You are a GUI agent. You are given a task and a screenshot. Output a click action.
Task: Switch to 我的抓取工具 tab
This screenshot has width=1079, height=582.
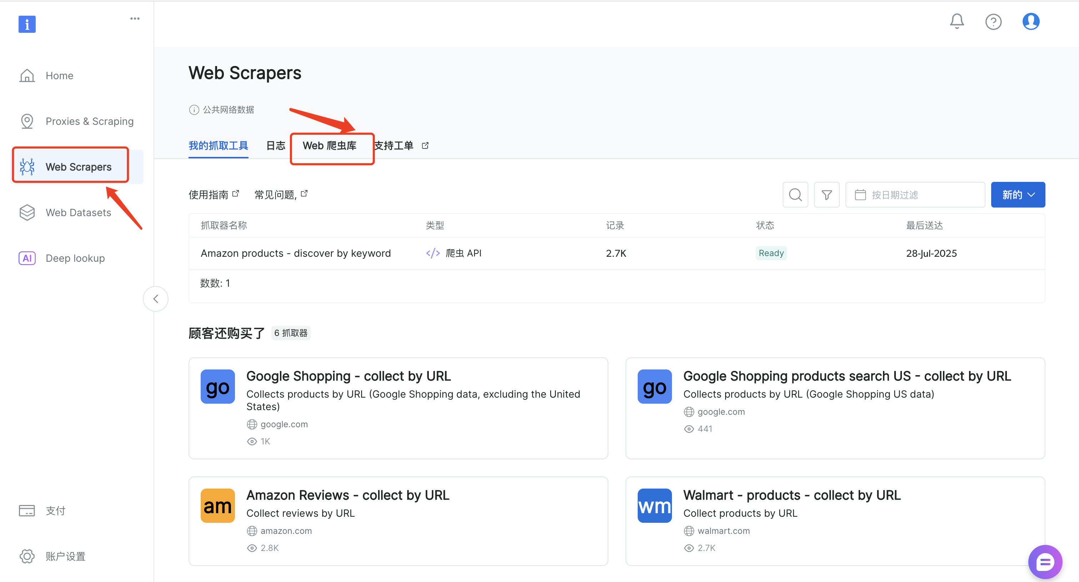tap(218, 145)
